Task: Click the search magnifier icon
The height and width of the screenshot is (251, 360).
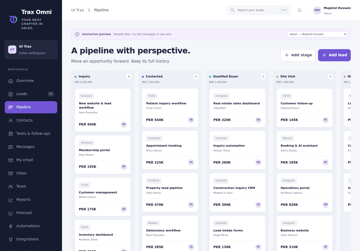Action: coord(232,10)
